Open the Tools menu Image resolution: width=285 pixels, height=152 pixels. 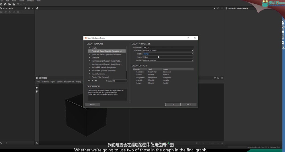pos(14,1)
